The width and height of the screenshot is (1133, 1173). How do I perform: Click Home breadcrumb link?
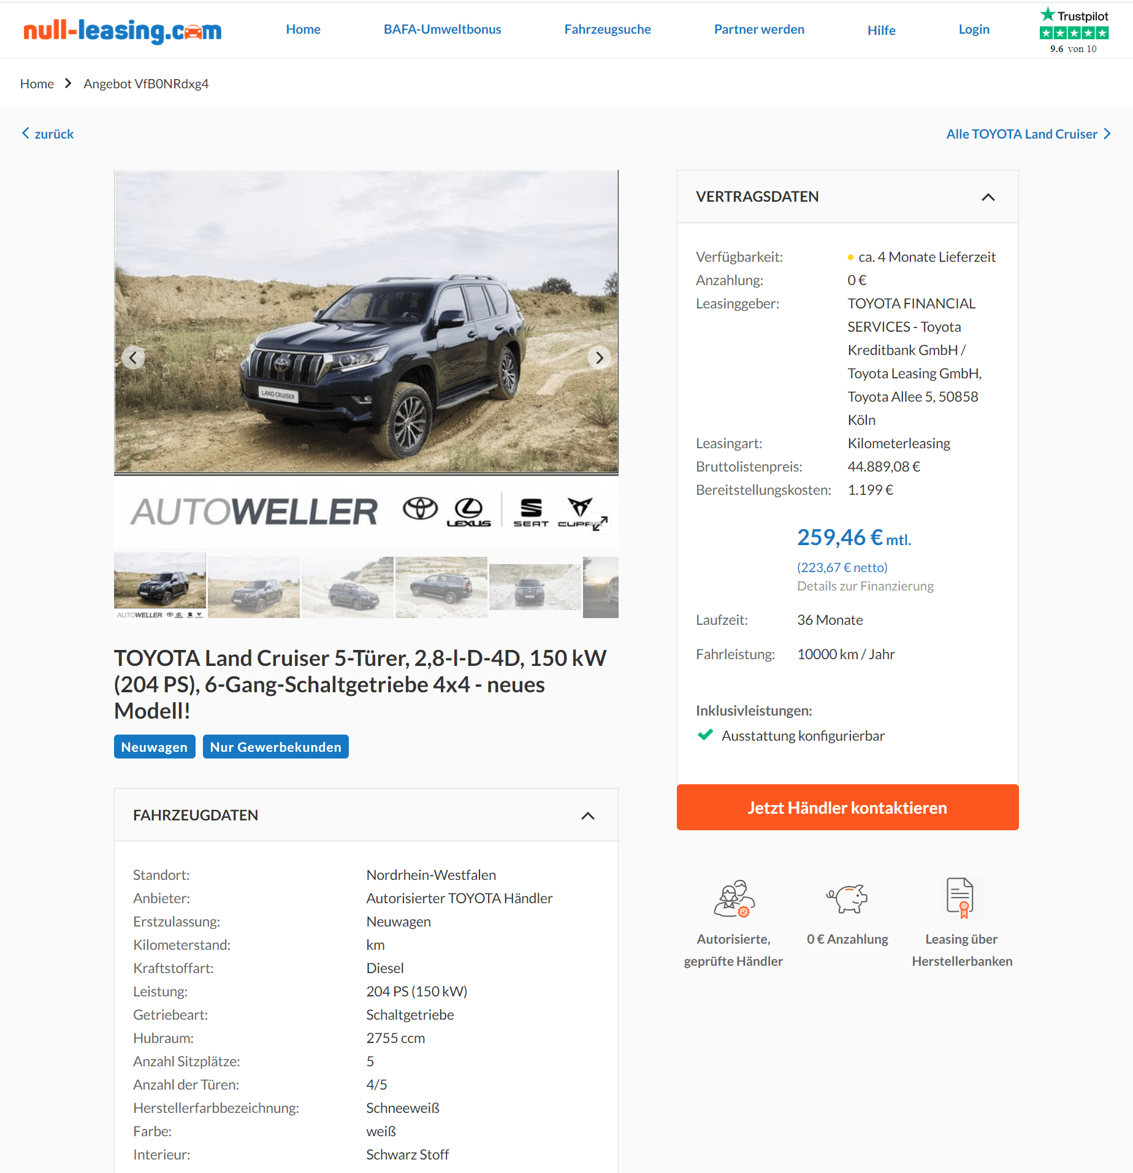pyautogui.click(x=37, y=83)
